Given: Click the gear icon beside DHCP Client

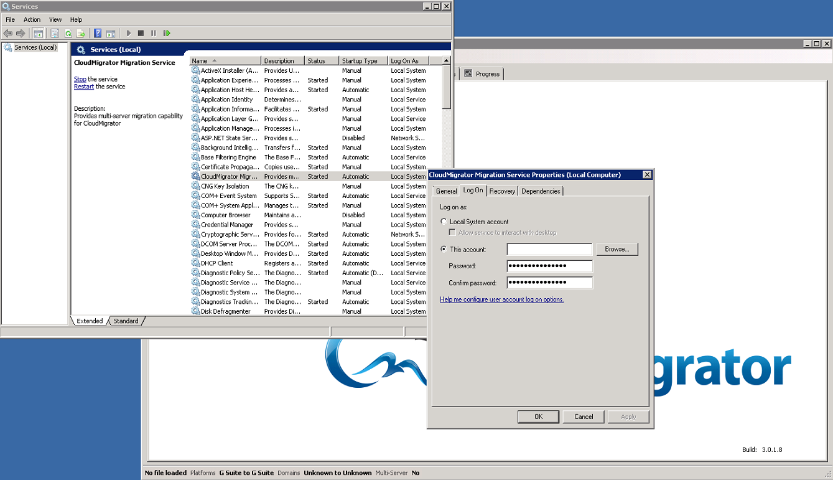Looking at the screenshot, I should (x=195, y=263).
